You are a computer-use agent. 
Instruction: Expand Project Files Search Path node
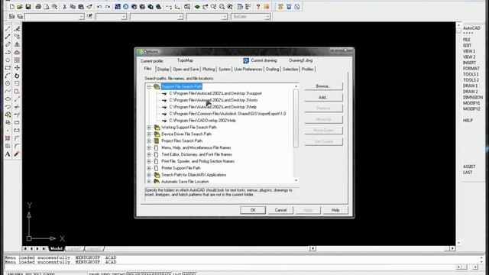click(149, 141)
